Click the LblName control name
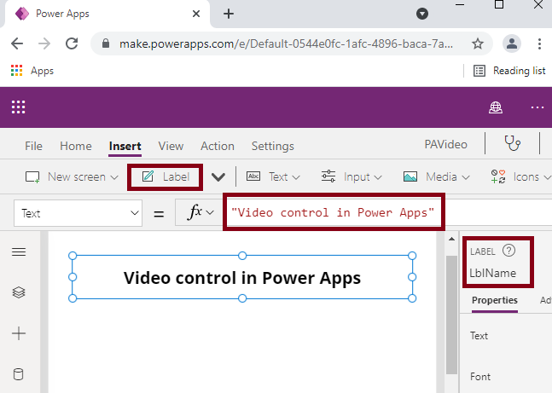552x393 pixels. 492,273
